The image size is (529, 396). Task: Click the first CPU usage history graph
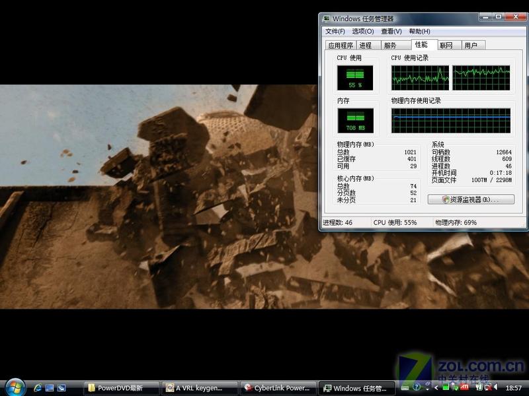click(x=420, y=78)
